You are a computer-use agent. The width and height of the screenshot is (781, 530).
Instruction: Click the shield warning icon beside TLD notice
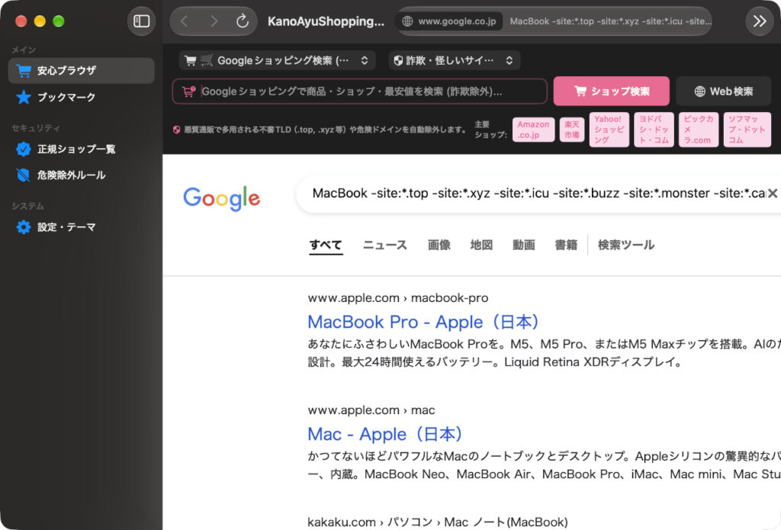(x=176, y=130)
